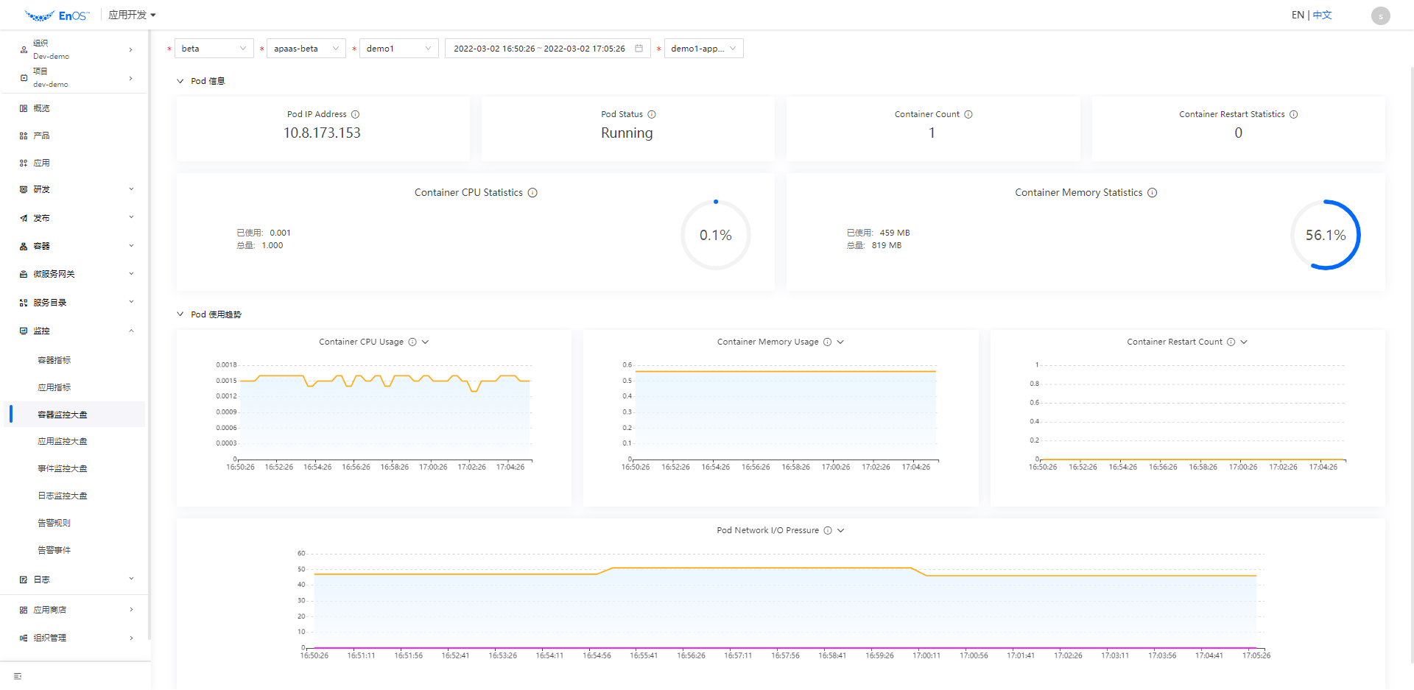Open the 容器指标 container metrics page
1414x690 pixels.
click(x=54, y=359)
